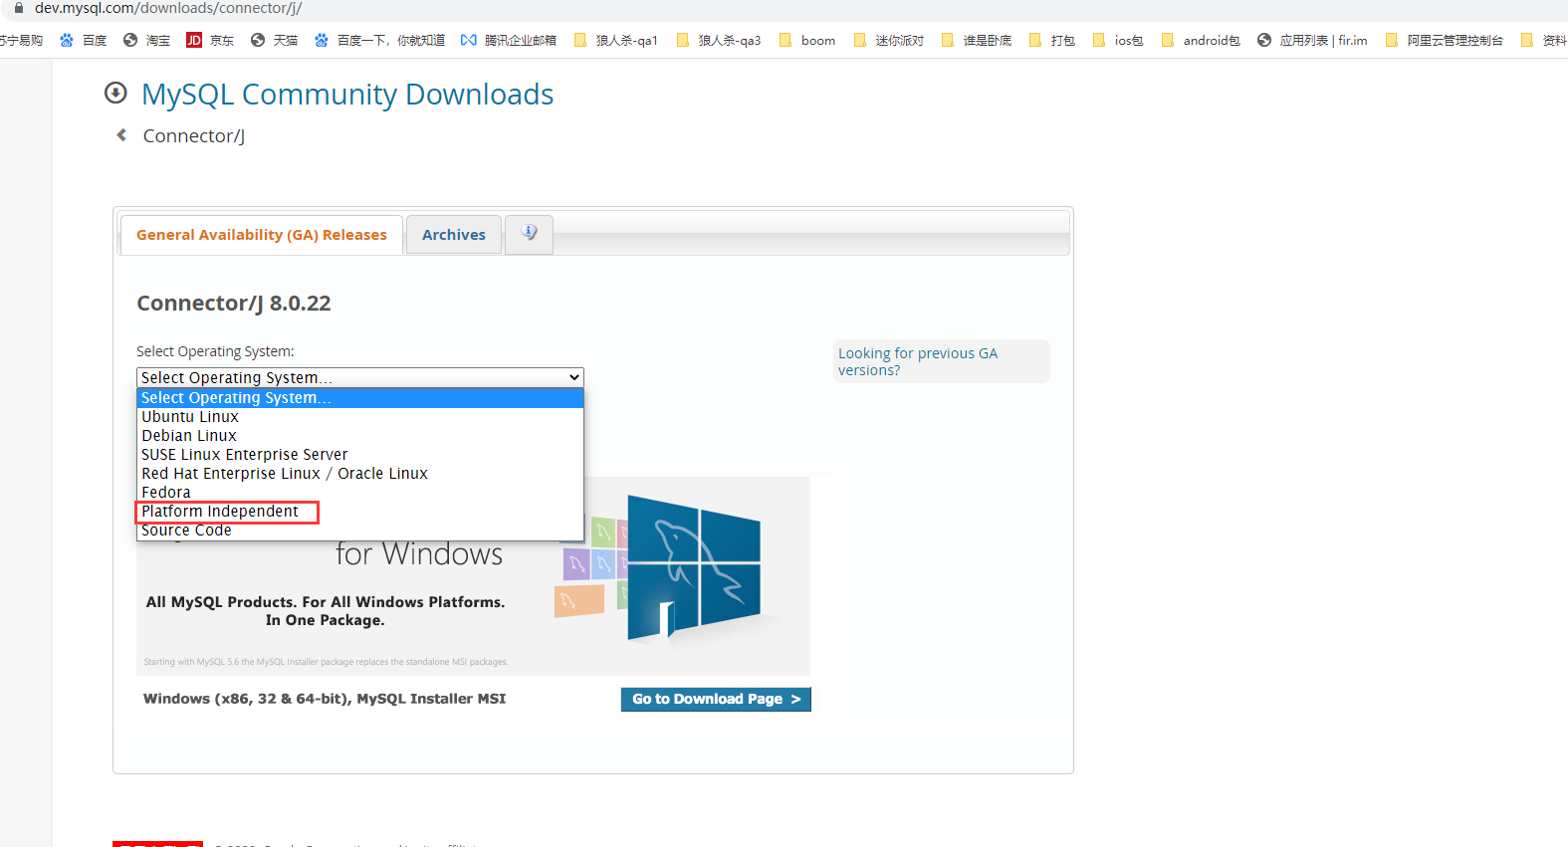Go back via the Connector/J link
This screenshot has width=1568, height=847.
coord(194,135)
